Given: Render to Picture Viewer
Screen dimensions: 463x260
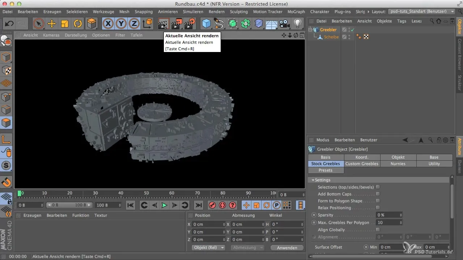Looking at the screenshot, I should [x=177, y=24].
